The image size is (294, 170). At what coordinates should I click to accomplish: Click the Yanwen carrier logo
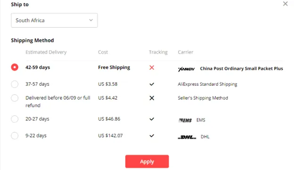186,69
